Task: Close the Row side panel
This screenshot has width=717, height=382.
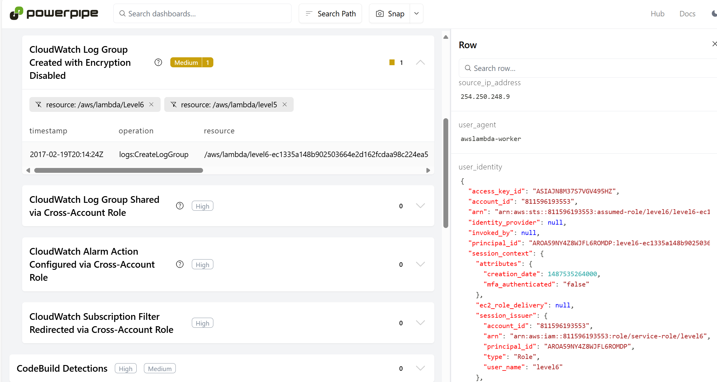Action: pos(714,44)
